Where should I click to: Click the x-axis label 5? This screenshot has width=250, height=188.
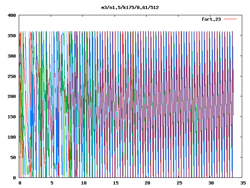click(52, 183)
